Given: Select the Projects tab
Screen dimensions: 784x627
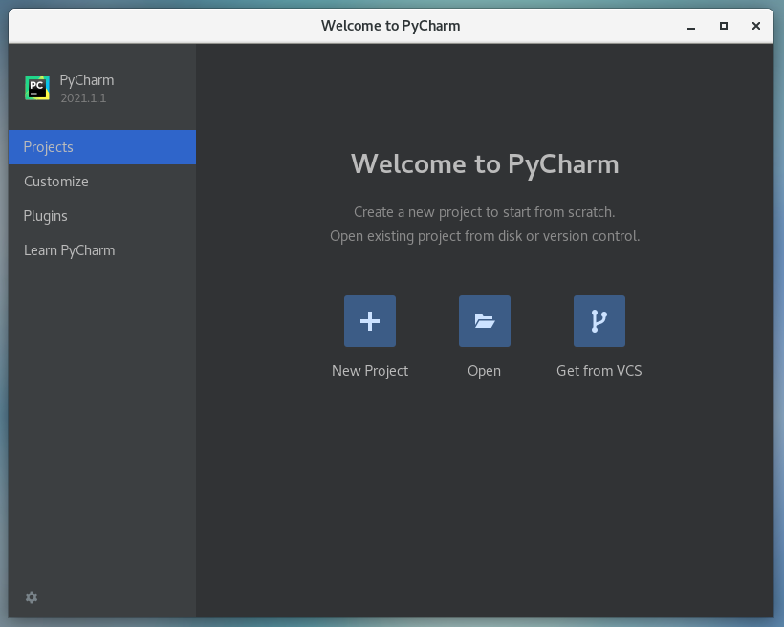Looking at the screenshot, I should 101,147.
